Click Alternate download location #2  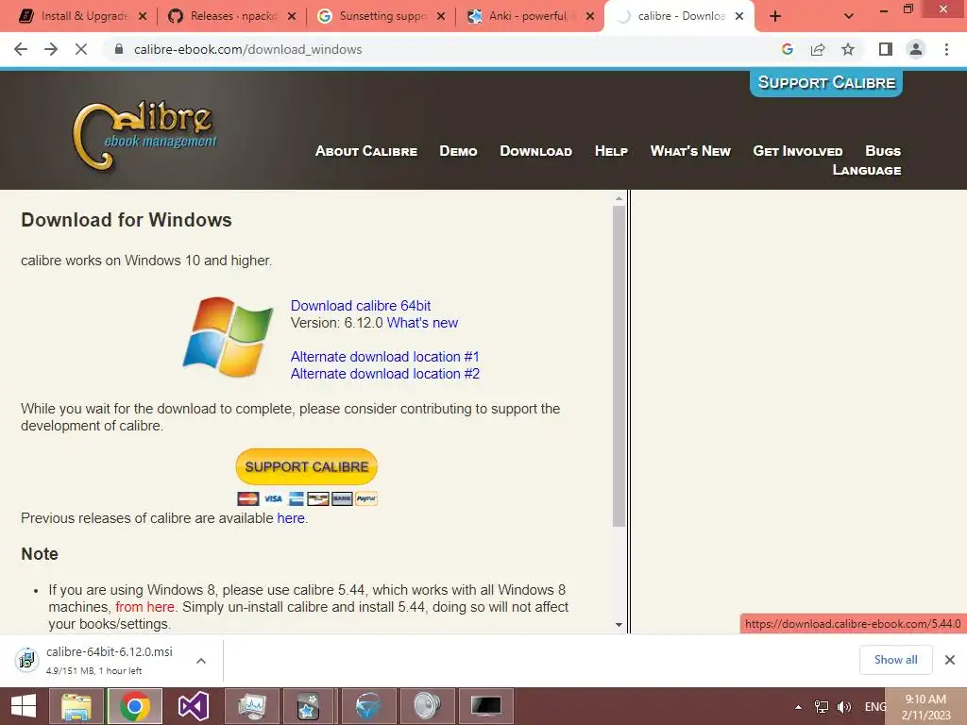click(x=385, y=374)
